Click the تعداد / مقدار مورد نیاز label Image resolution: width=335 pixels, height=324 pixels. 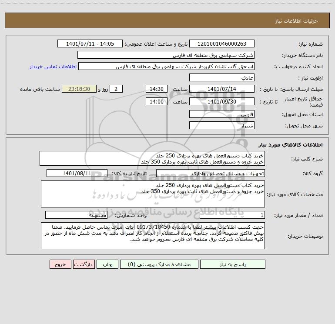tap(298, 215)
